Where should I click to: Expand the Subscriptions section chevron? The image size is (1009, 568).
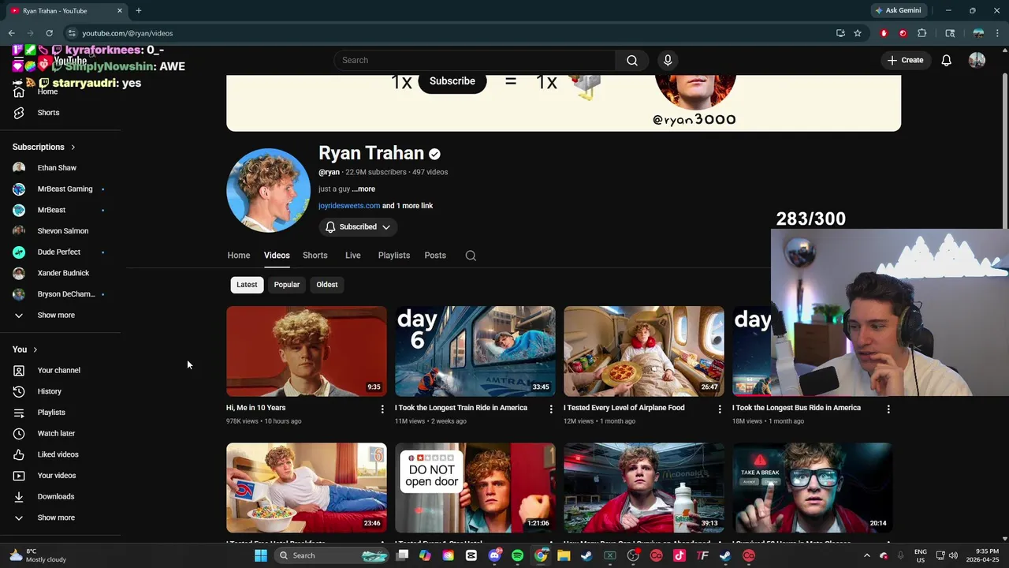click(x=73, y=147)
